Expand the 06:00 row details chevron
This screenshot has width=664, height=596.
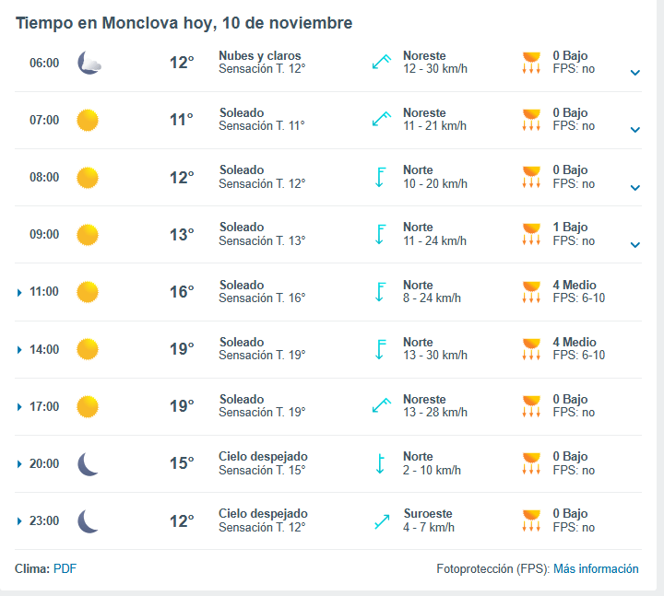(x=634, y=73)
